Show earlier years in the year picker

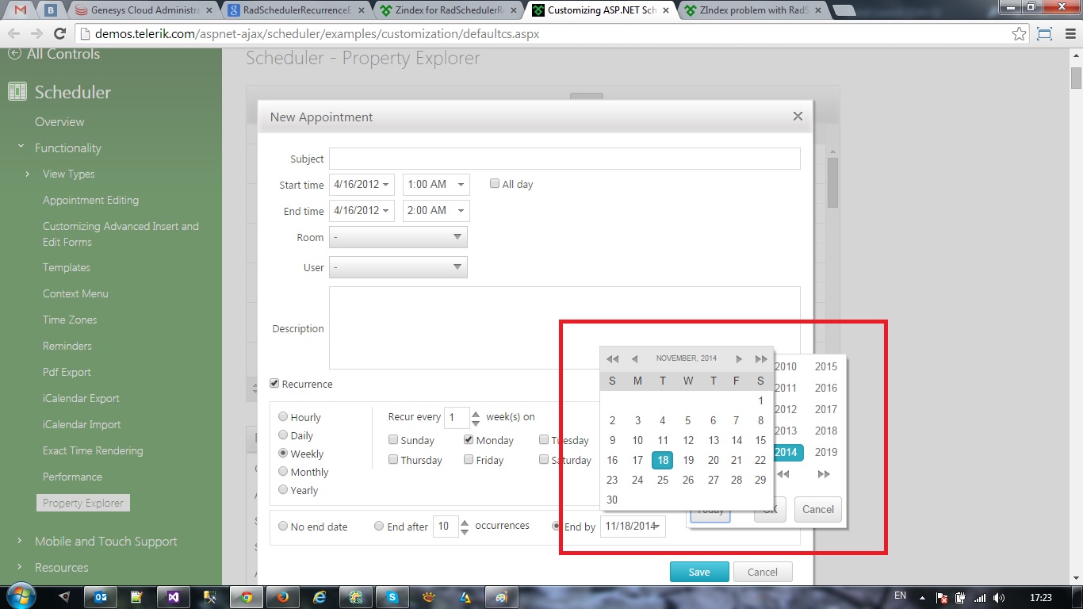783,474
